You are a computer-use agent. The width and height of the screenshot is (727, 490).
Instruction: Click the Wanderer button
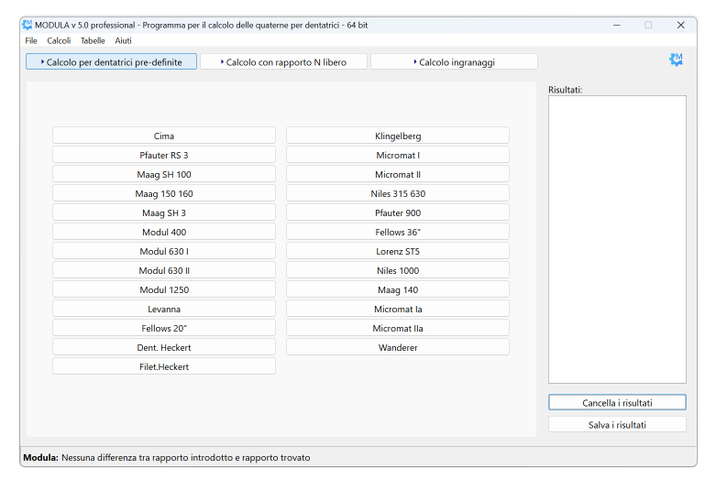coord(398,347)
